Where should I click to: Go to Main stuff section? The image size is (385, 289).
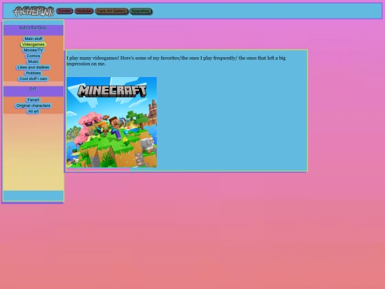click(x=33, y=39)
